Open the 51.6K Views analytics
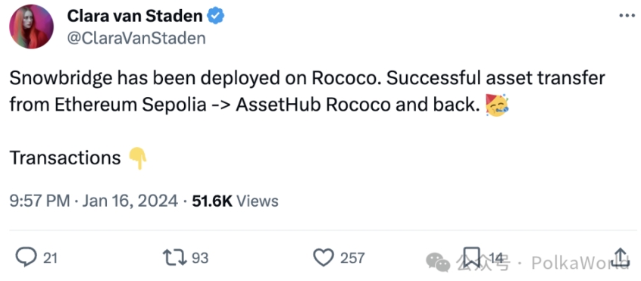641x281 pixels. [x=235, y=201]
